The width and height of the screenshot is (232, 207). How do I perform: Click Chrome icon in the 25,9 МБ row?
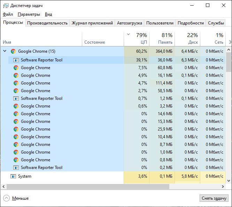point(16,129)
